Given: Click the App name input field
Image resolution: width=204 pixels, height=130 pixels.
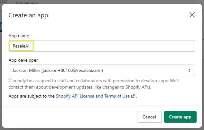Looking at the screenshot, I should point(102,46).
